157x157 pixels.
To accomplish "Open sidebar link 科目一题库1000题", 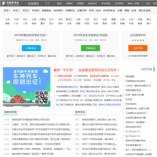I will (x=135, y=95).
